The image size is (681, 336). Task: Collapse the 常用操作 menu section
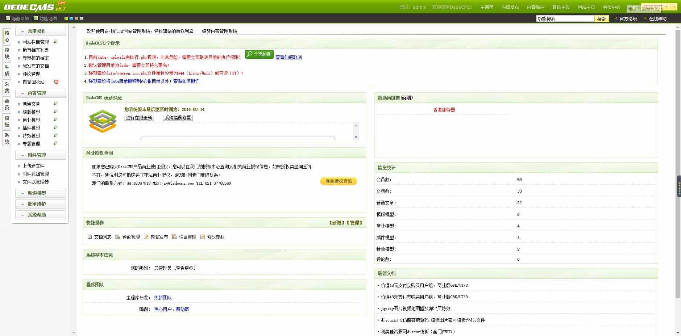[x=41, y=31]
